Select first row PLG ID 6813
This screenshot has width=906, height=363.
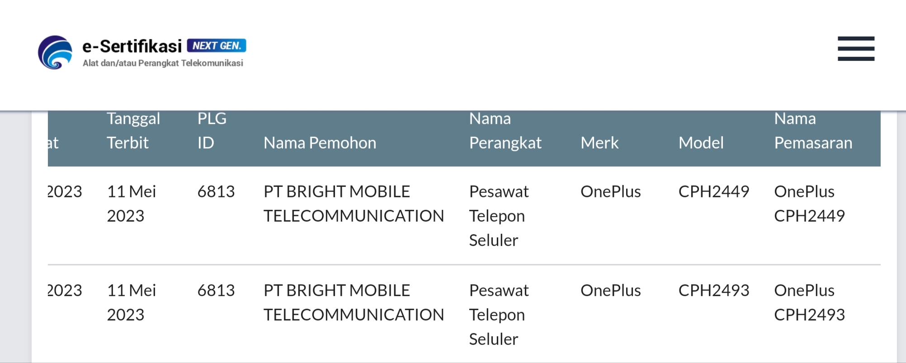pos(216,191)
